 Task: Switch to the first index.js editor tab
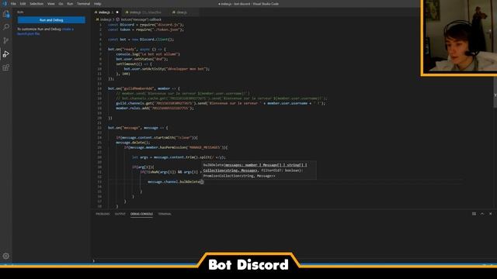(x=106, y=12)
